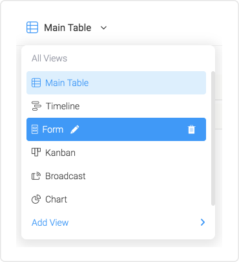
Task: Click the table icon beside Main Table entry
Action: [36, 83]
